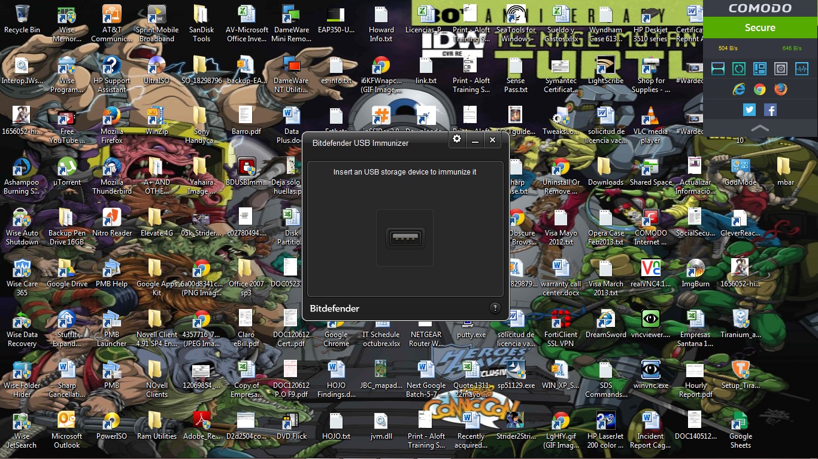
Task: Click the first teal scan icon in COMODO widget
Action: 718,69
